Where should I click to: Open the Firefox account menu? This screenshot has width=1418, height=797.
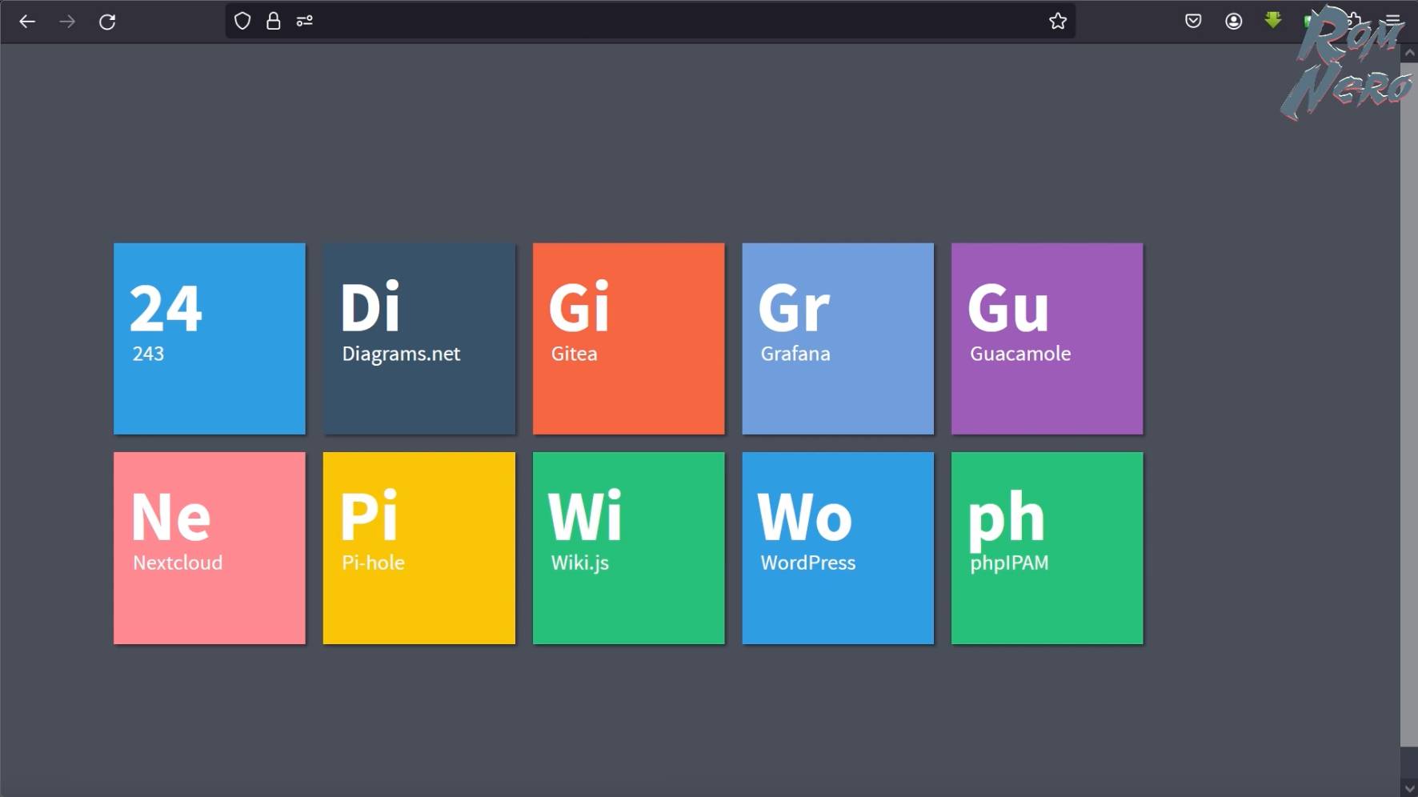coord(1234,21)
